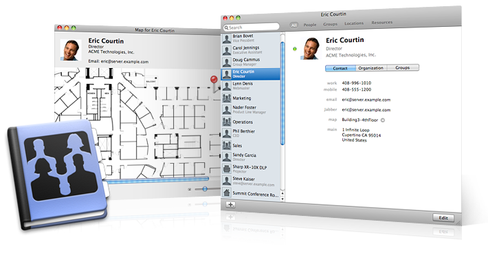Image resolution: width=488 pixels, height=275 pixels.
Task: Select the Resources filter
Action: point(382,23)
